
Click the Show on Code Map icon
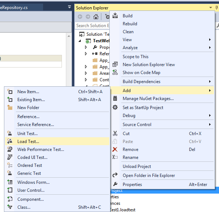115,73
